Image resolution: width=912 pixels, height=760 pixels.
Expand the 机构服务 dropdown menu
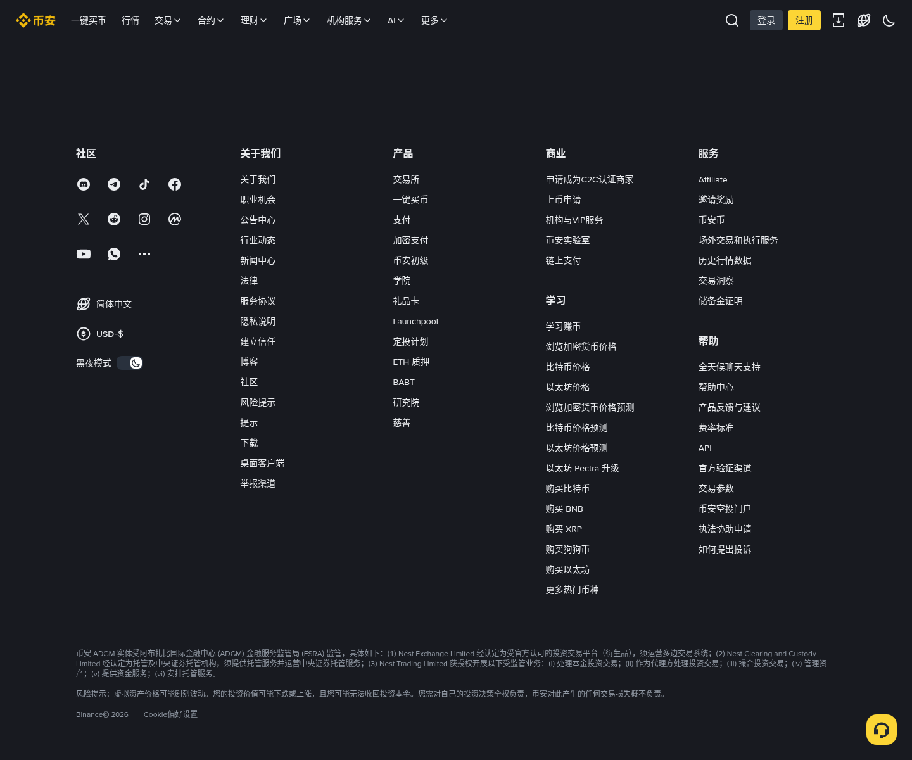pos(349,20)
